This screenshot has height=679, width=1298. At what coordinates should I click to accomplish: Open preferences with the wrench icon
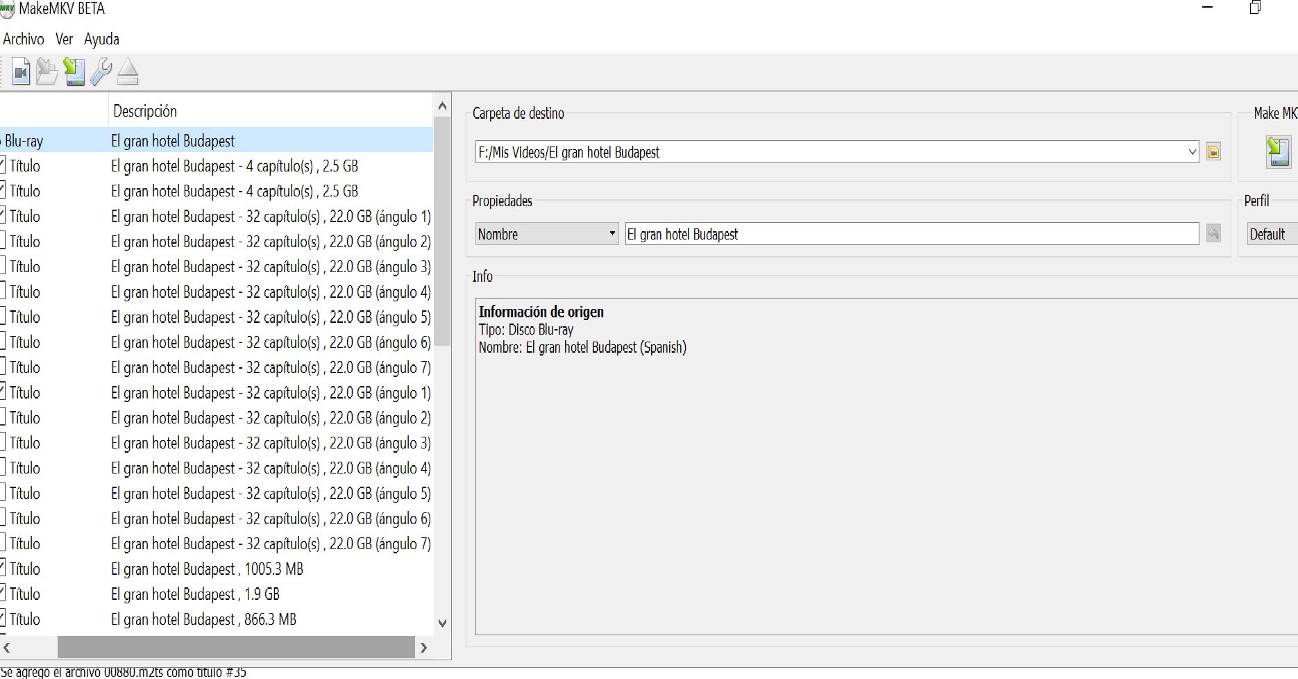click(101, 72)
